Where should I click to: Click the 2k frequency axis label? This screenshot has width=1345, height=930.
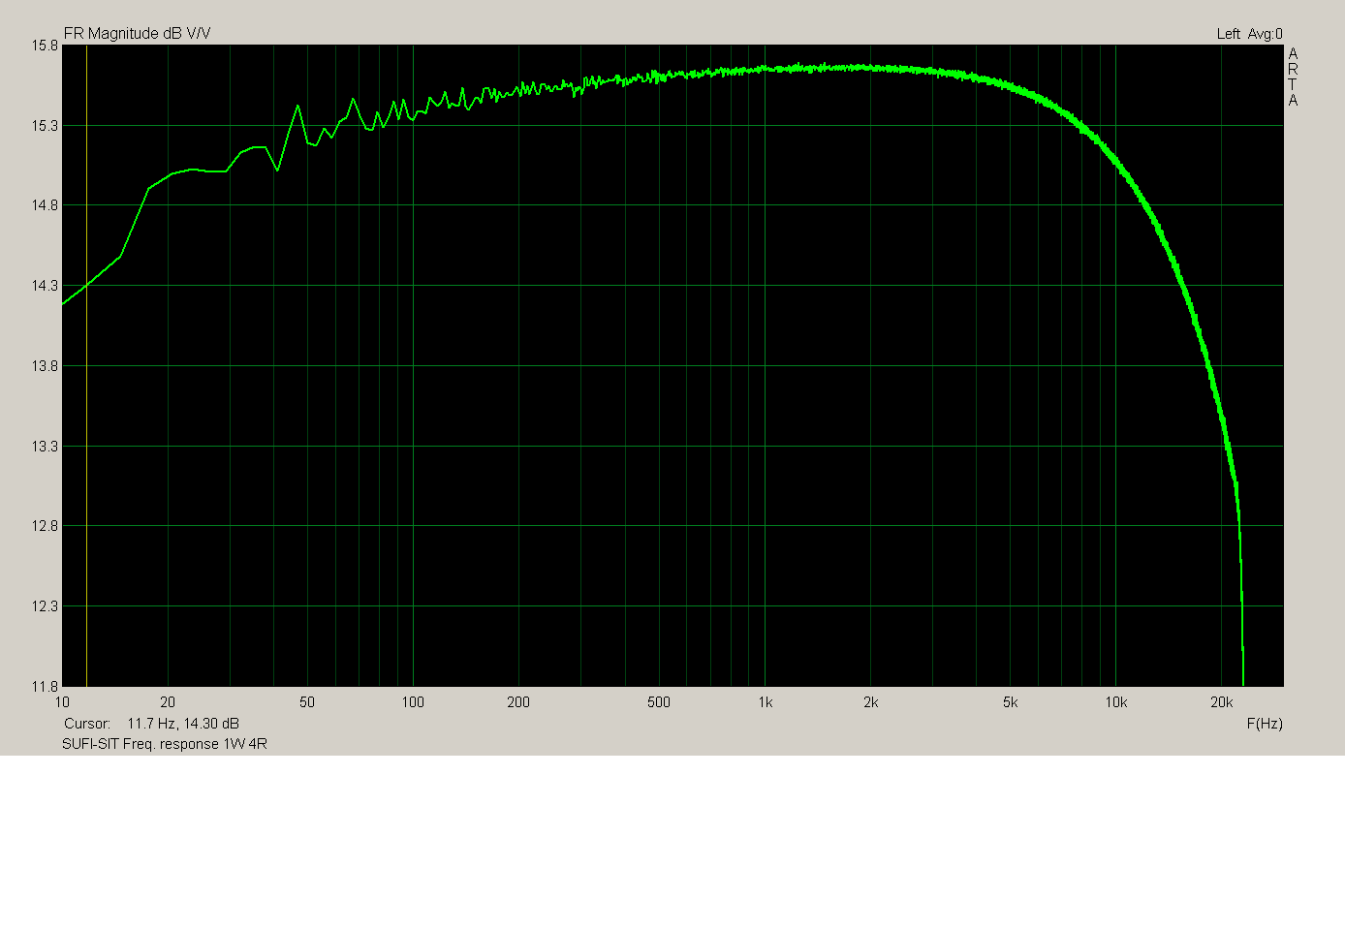pos(871,702)
